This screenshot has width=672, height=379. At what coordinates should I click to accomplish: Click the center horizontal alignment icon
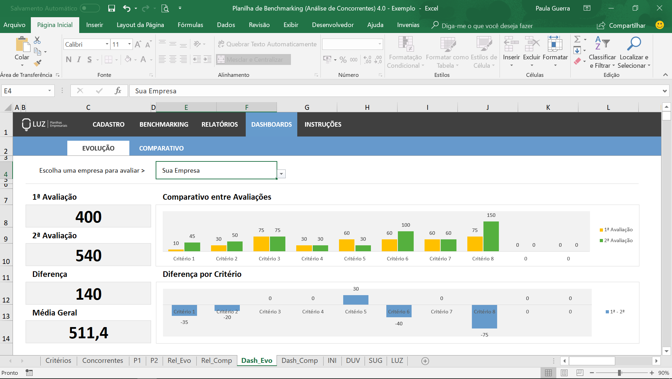pyautogui.click(x=173, y=59)
